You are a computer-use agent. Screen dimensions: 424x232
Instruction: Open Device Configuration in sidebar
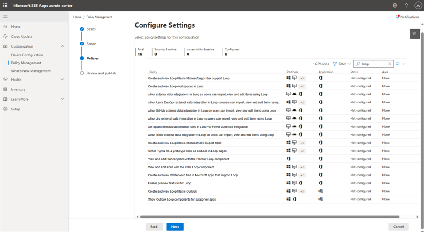(27, 55)
